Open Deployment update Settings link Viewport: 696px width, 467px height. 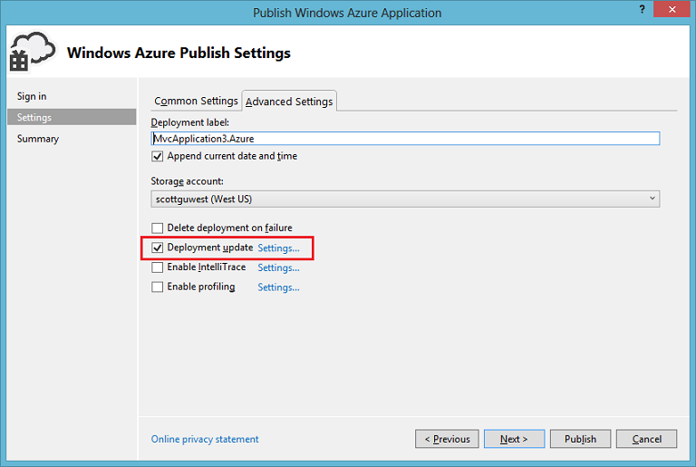coord(278,248)
